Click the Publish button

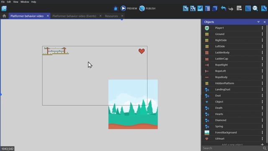tap(147, 8)
